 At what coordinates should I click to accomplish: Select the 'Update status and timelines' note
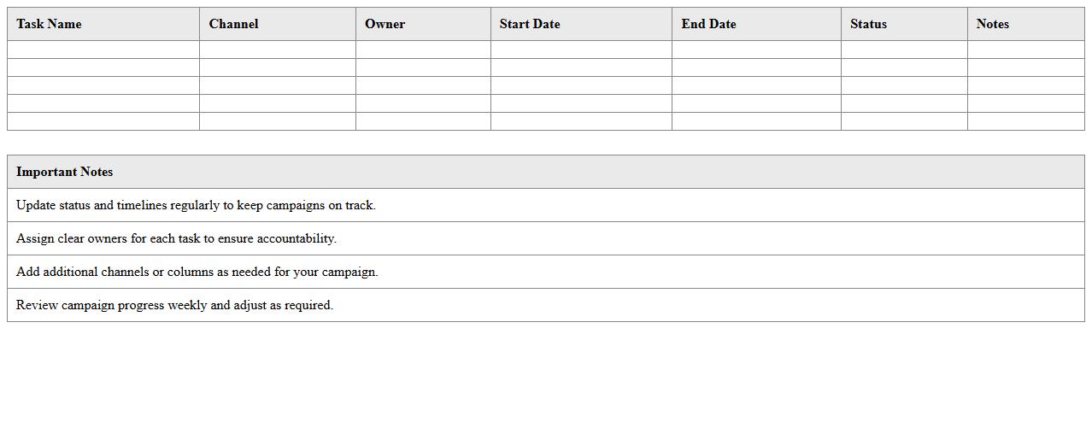tap(196, 205)
